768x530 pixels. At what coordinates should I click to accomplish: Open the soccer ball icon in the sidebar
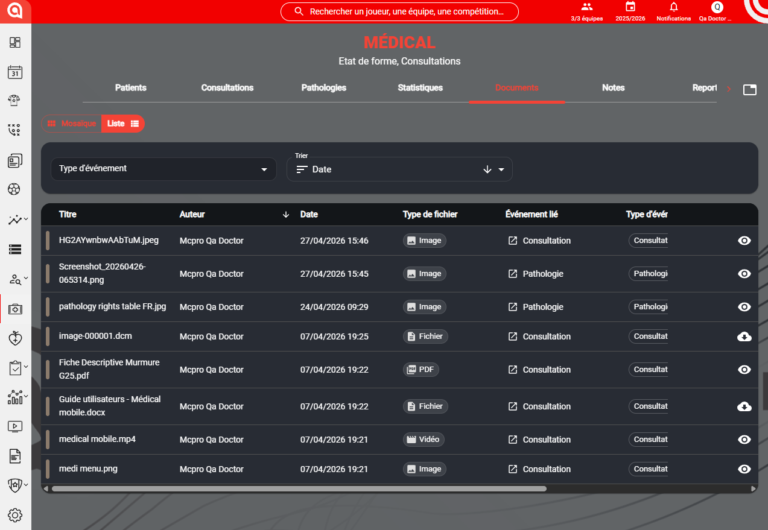(x=14, y=189)
